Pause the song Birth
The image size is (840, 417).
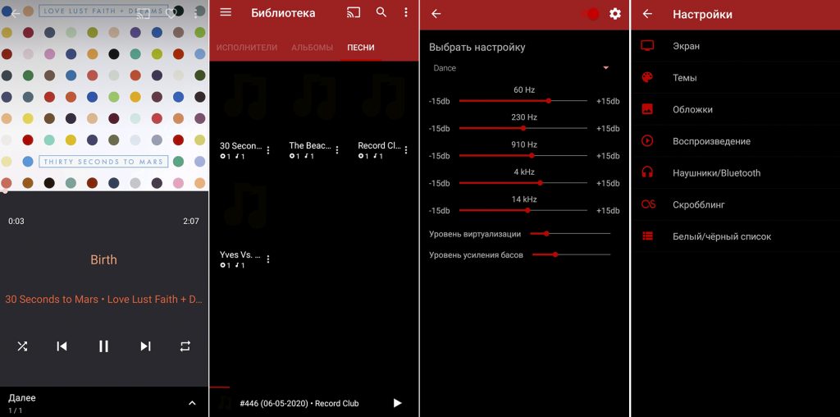pyautogui.click(x=103, y=346)
